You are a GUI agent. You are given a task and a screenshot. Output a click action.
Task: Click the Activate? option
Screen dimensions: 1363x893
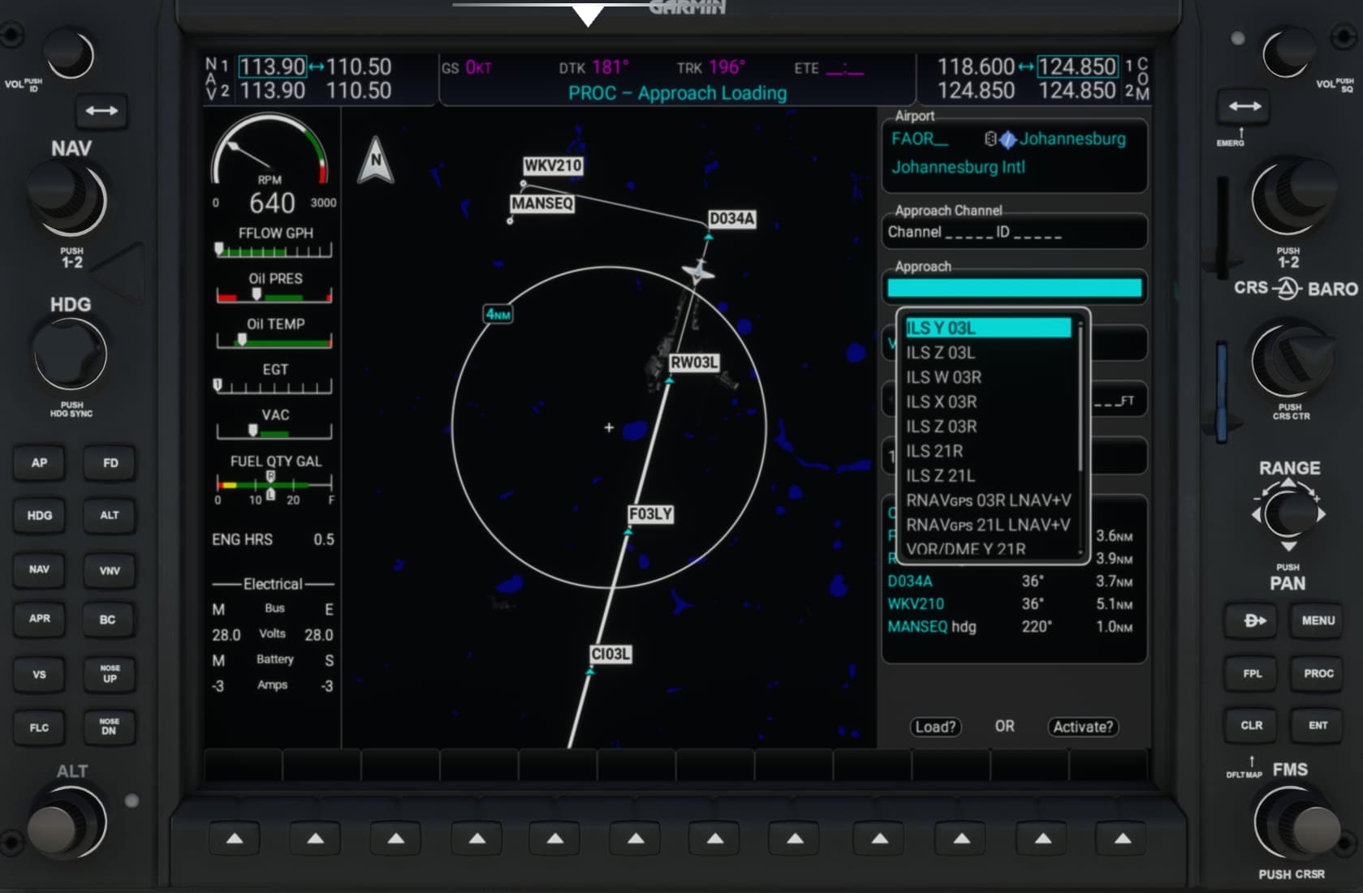[x=1083, y=727]
